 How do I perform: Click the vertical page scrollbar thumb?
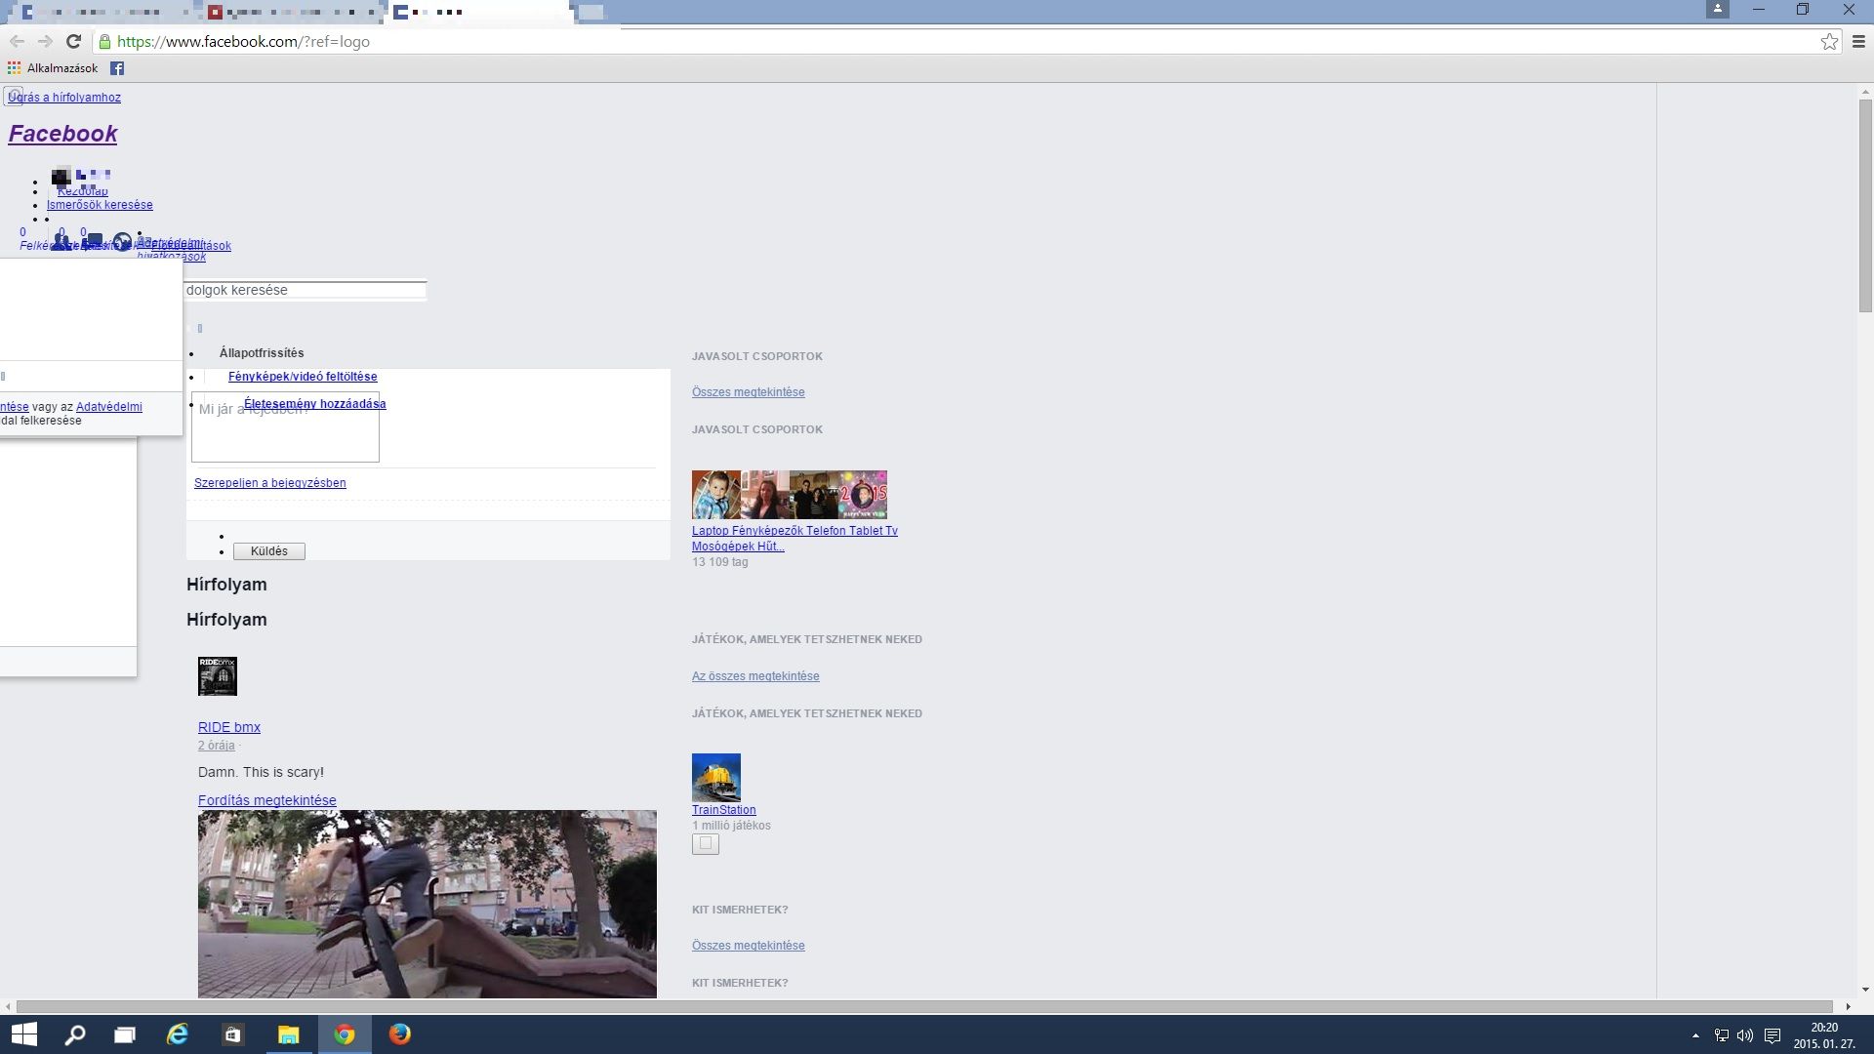1865,205
